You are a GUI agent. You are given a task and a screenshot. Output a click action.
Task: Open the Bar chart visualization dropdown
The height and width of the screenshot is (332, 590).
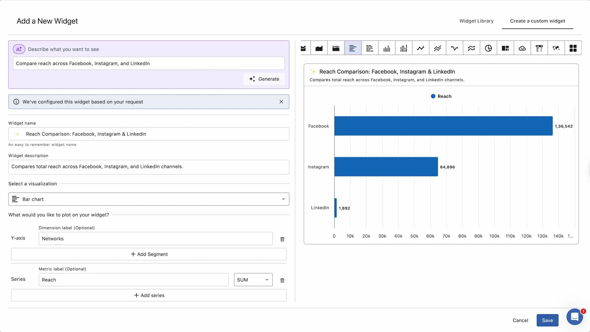click(x=149, y=199)
